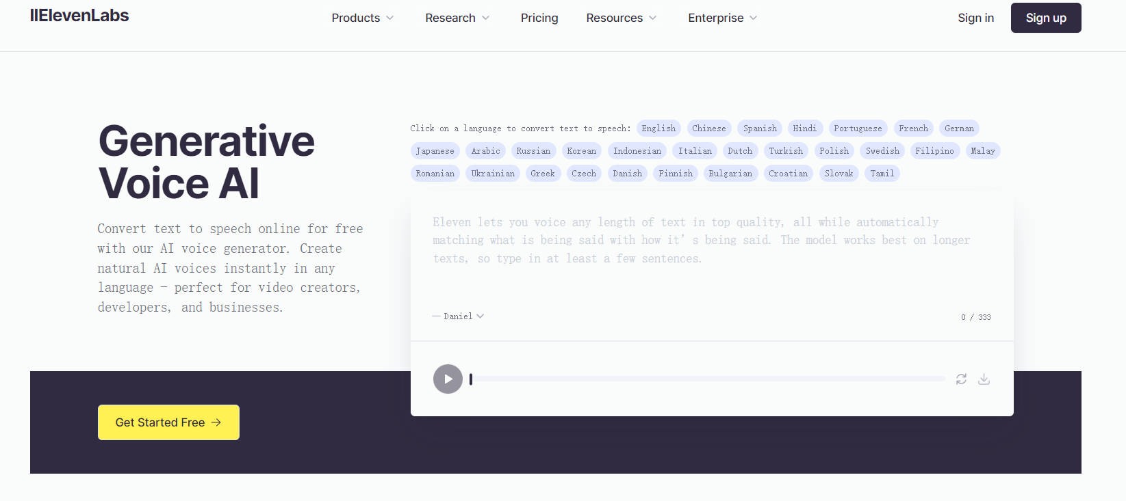Pick the Czech language chip
Image resolution: width=1126 pixels, height=501 pixels.
pyautogui.click(x=584, y=174)
